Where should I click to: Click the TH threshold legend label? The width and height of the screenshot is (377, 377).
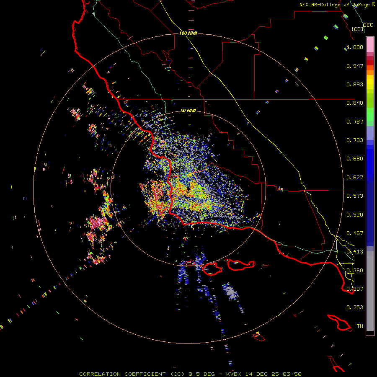point(360,326)
